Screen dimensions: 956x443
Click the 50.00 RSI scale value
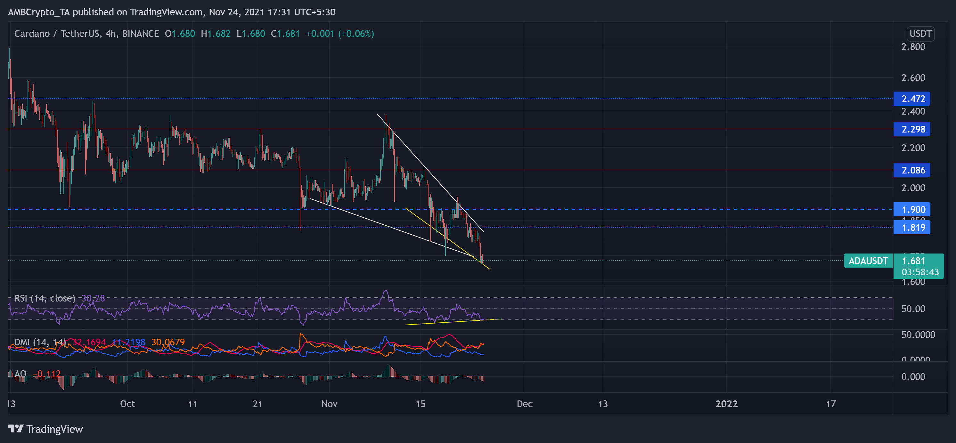click(913, 309)
